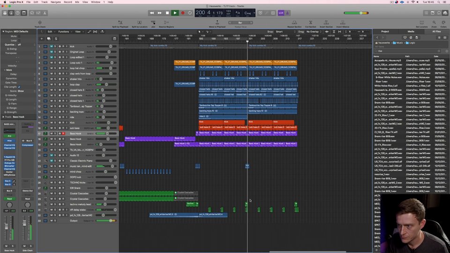Image resolution: width=450 pixels, height=253 pixels.
Task: Open the File menu
Action: [29, 2]
